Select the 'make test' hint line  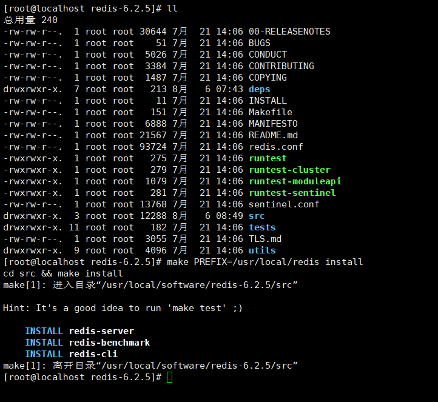[123, 308]
